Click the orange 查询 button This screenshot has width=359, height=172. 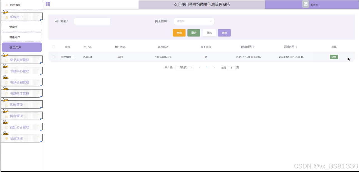179,33
